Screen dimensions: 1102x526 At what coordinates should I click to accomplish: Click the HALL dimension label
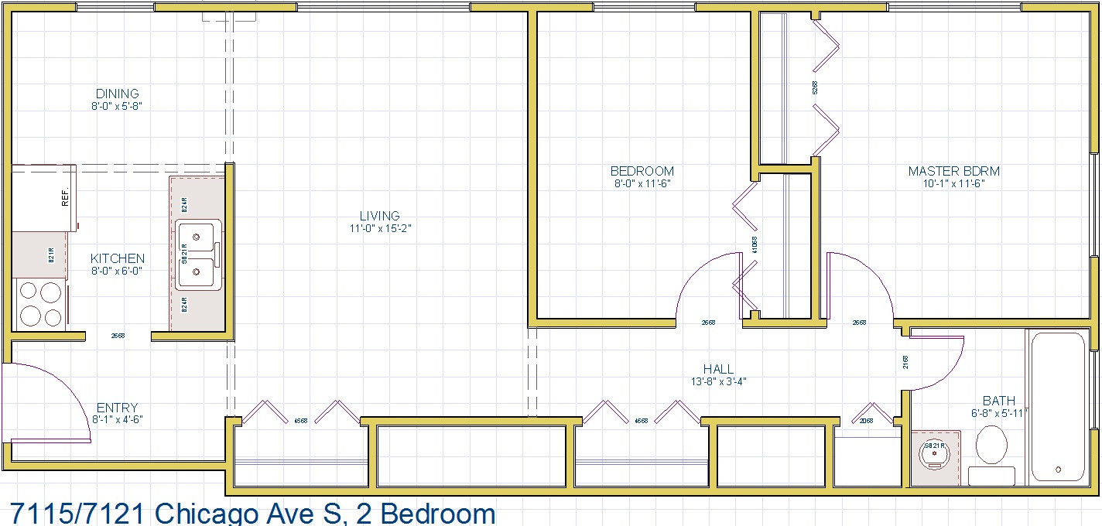(718, 375)
